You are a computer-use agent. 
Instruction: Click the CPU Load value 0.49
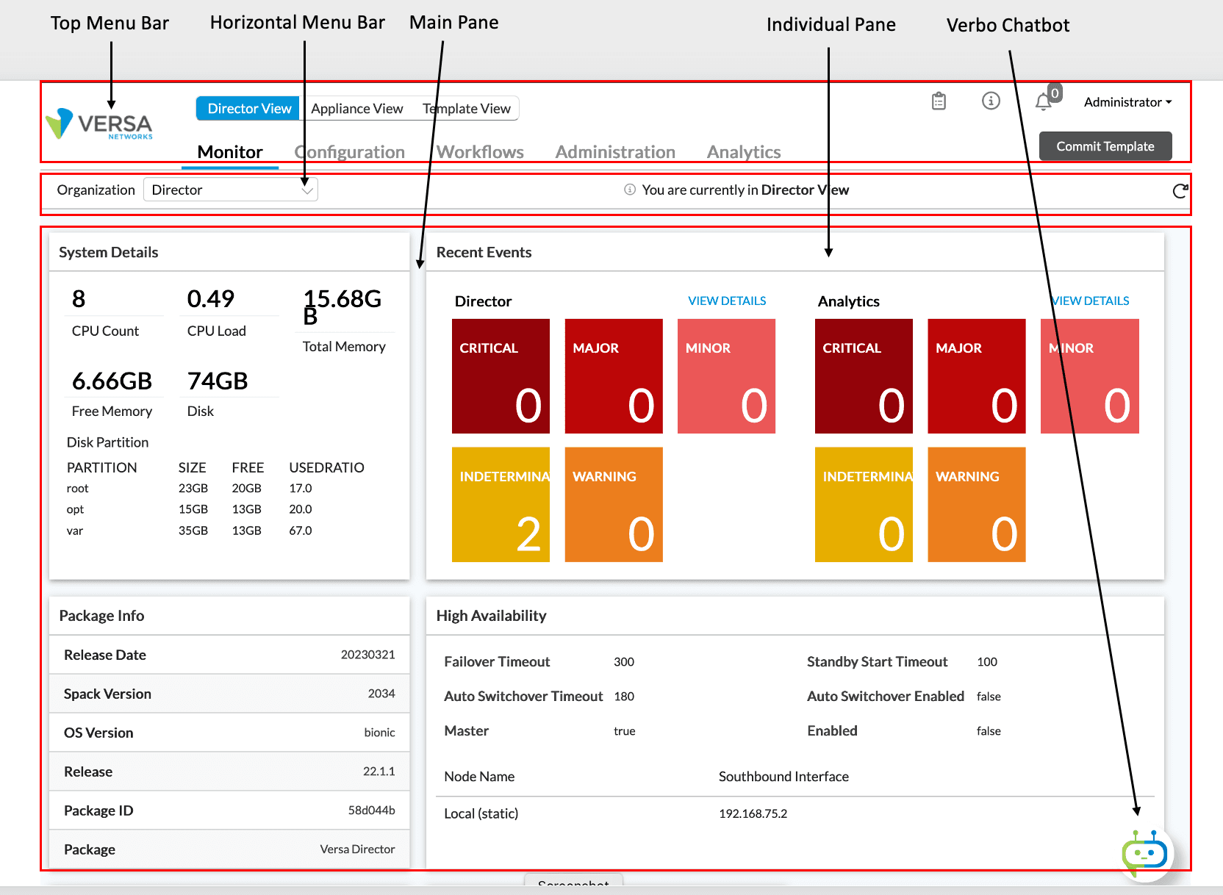210,299
